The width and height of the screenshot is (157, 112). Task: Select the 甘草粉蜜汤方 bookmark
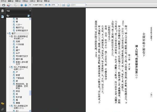point(22,30)
